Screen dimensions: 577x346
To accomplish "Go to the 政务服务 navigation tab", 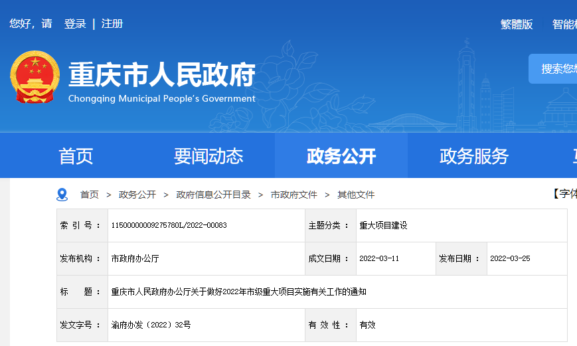I will pyautogui.click(x=473, y=156).
